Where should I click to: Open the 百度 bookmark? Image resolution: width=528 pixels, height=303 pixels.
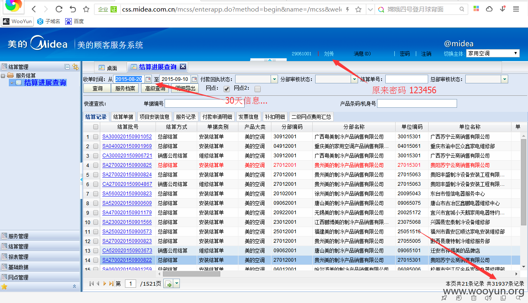tap(75, 21)
